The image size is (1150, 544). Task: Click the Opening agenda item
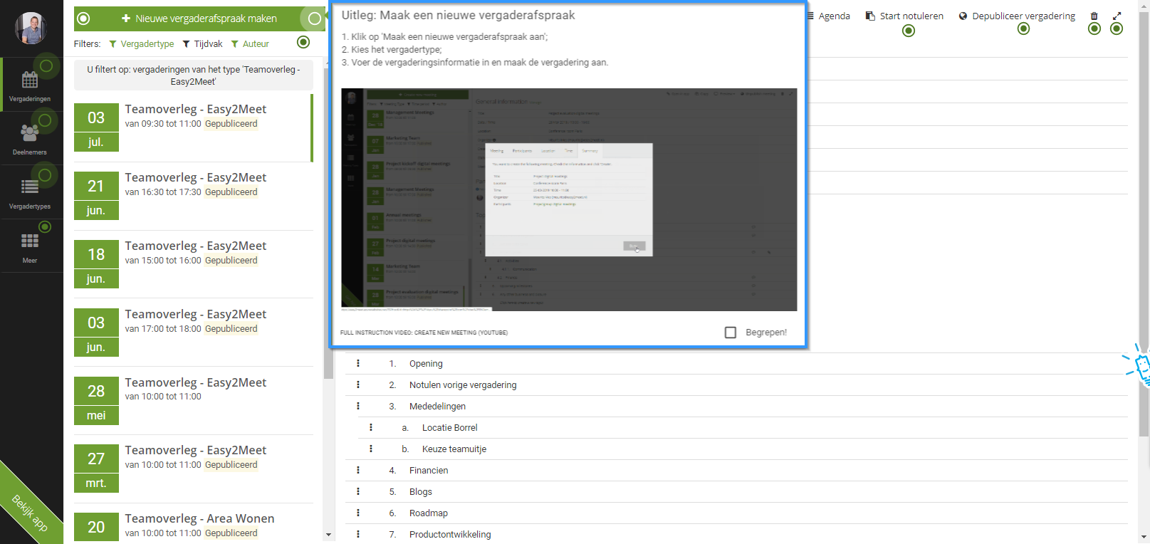pyautogui.click(x=426, y=364)
